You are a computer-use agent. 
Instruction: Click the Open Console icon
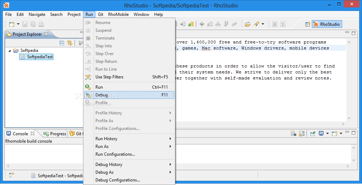[x=334, y=133]
